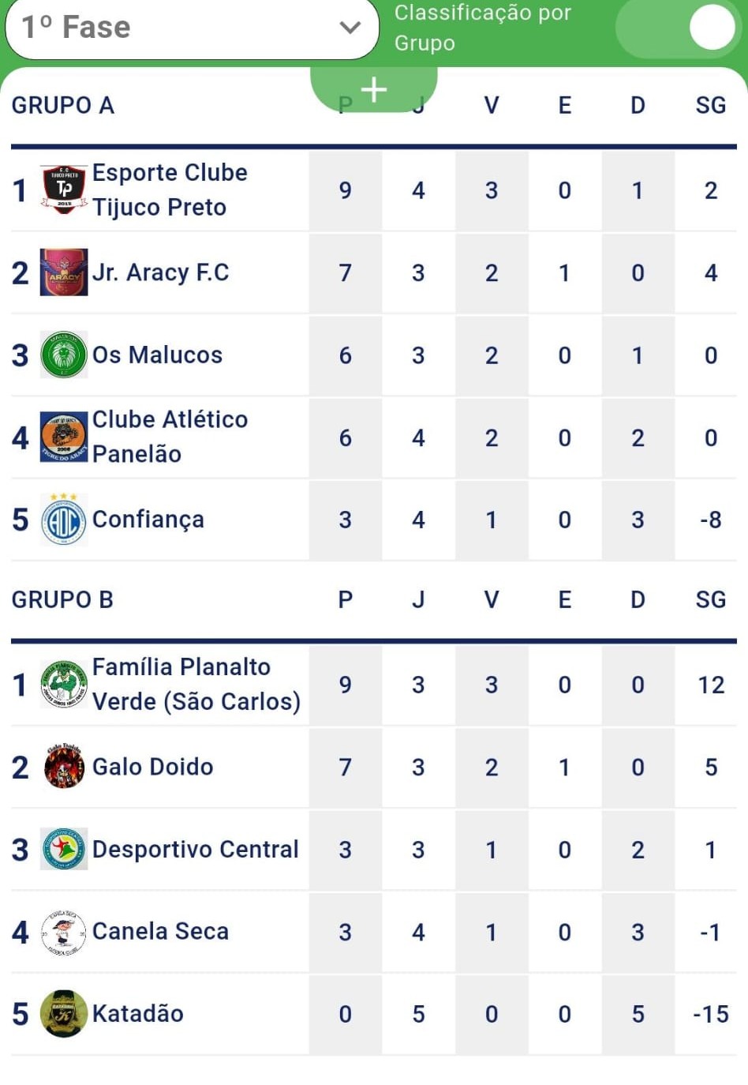The width and height of the screenshot is (748, 1085).
Task: Open the Galo Doido team page link
Action: pyautogui.click(x=153, y=767)
